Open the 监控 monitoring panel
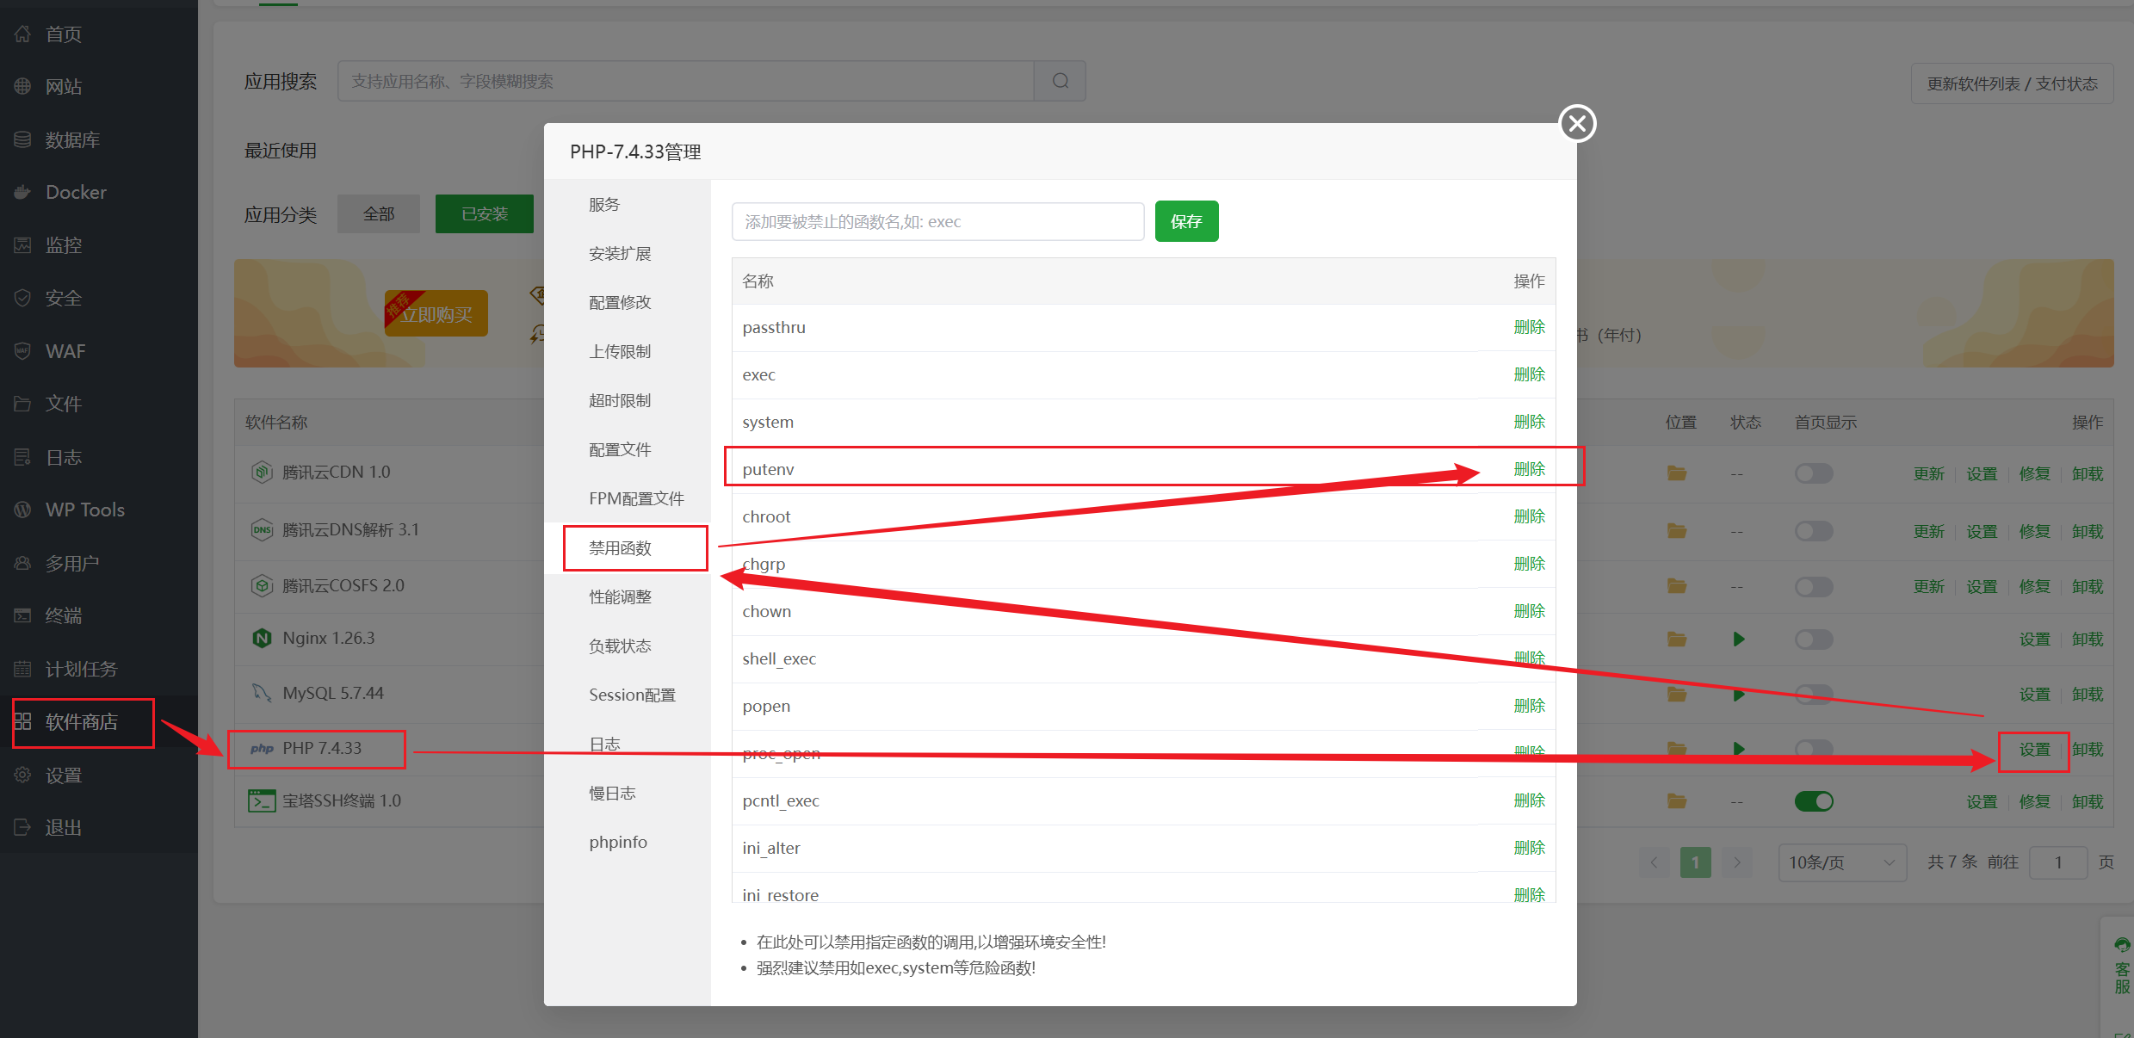Image resolution: width=2134 pixels, height=1038 pixels. [x=63, y=244]
